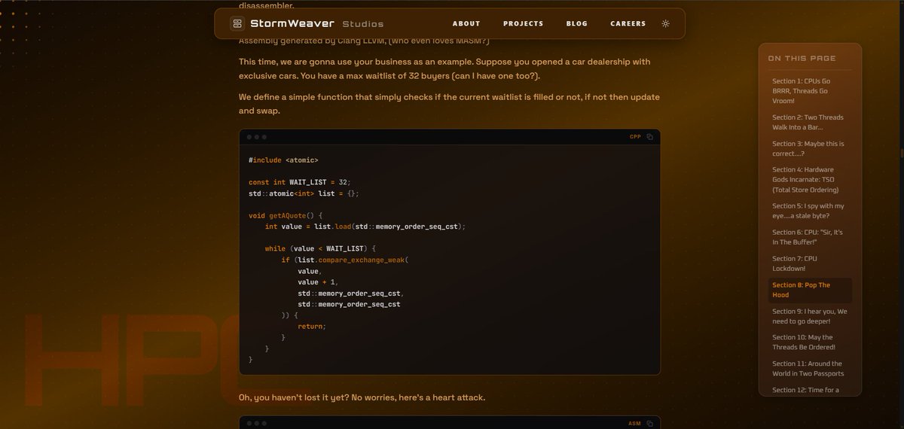Click the 'const int WAIT_LIST = 32;' line

pyautogui.click(x=300, y=182)
